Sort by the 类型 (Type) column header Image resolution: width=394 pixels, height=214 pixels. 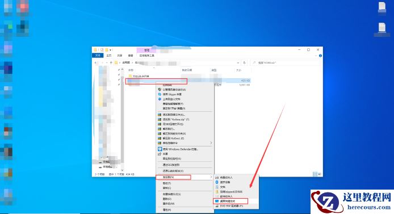coord(214,70)
